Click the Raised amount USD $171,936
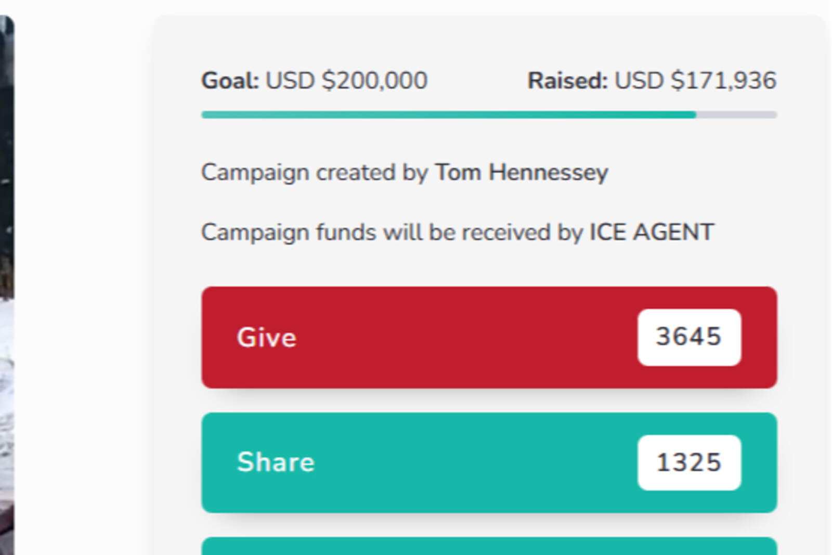 click(x=694, y=80)
